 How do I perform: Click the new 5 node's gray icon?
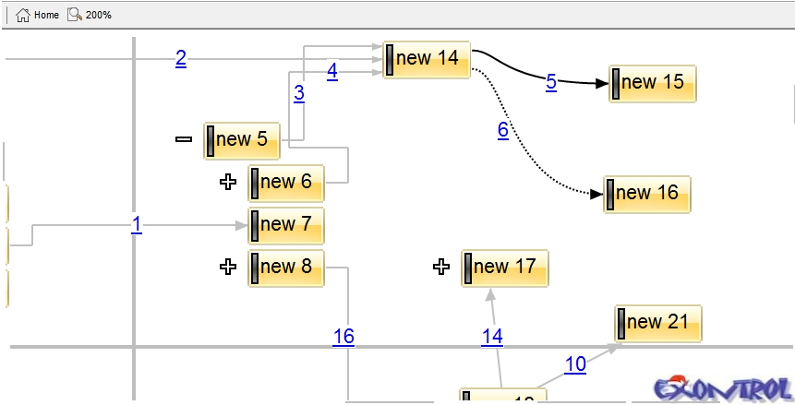pyautogui.click(x=211, y=140)
